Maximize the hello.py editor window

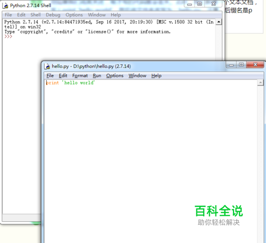(241, 65)
